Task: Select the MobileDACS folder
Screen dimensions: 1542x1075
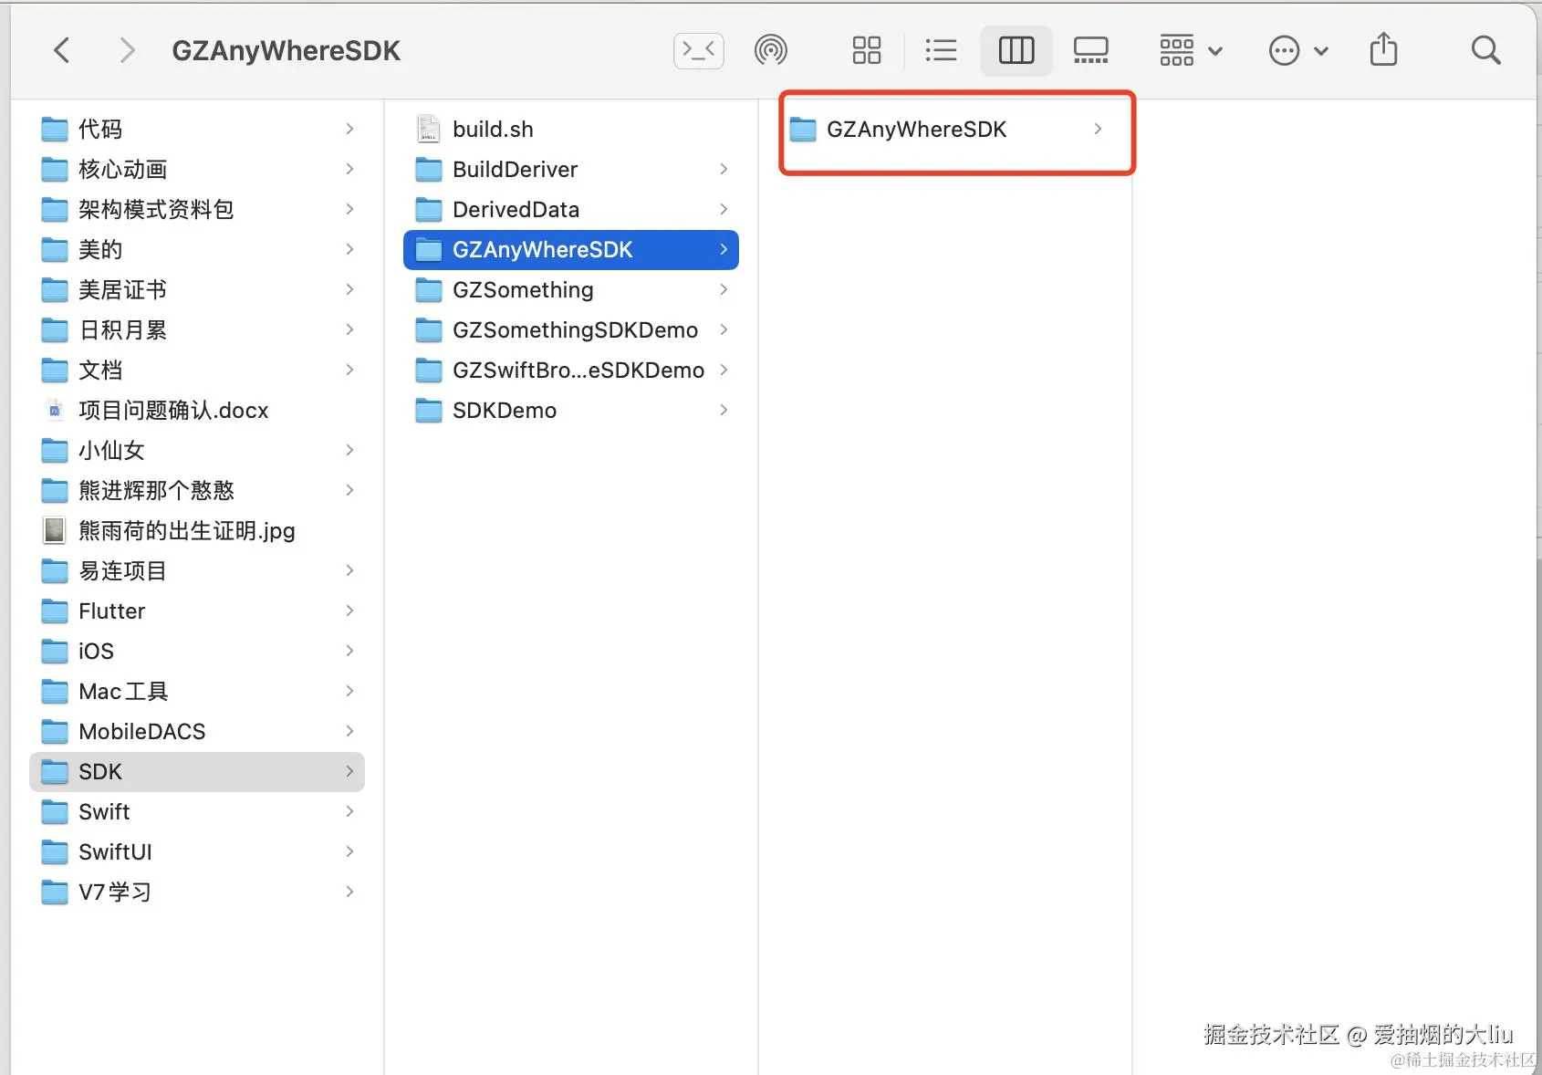Action: click(x=197, y=732)
